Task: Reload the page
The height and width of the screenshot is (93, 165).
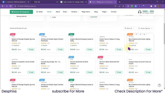Action: (11, 6)
